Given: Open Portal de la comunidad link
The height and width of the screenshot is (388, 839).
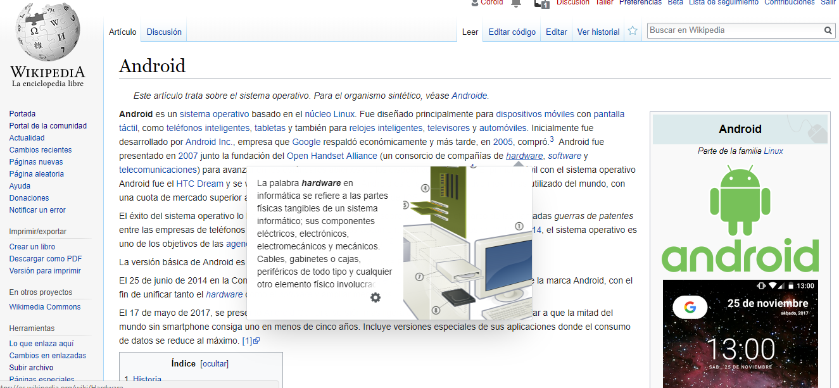Looking at the screenshot, I should (x=48, y=126).
